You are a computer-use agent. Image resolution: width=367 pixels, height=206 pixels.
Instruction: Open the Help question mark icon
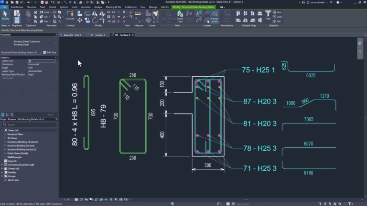tap(338, 2)
